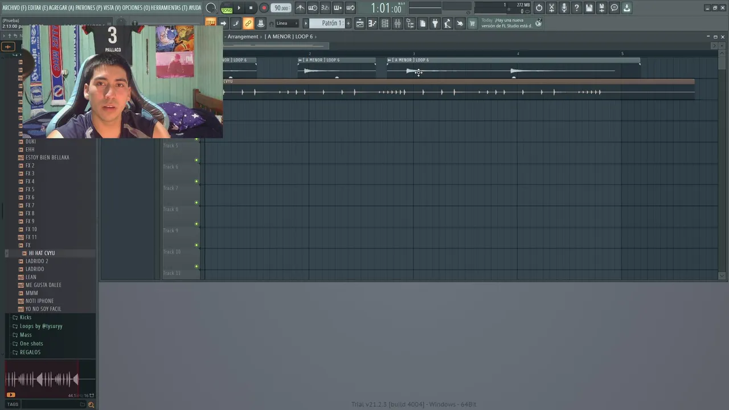
Task: Expand the Mass folder
Action: pos(26,335)
